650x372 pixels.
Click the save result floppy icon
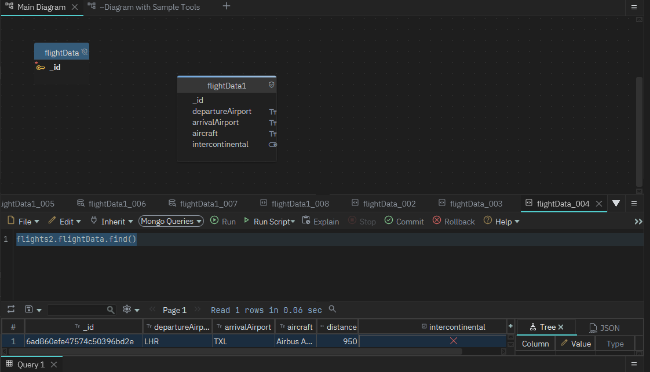[28, 309]
